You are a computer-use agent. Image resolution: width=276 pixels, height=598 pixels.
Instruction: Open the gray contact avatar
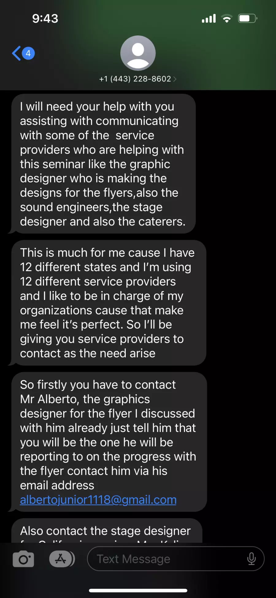138,53
